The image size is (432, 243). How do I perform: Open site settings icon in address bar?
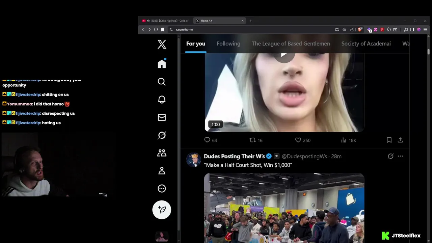click(171, 30)
